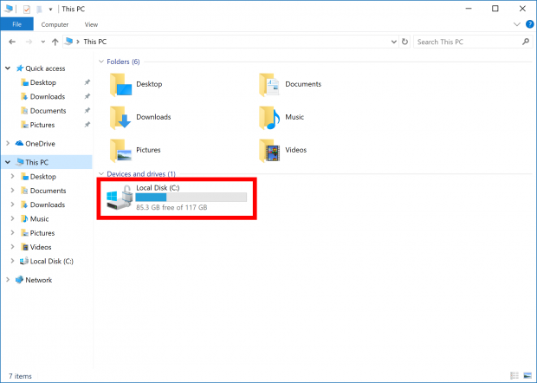Open the Documents folder icon in main pane
Screen dimensions: 537x383
270,84
